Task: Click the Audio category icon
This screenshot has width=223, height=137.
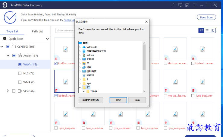Action: click(20, 56)
